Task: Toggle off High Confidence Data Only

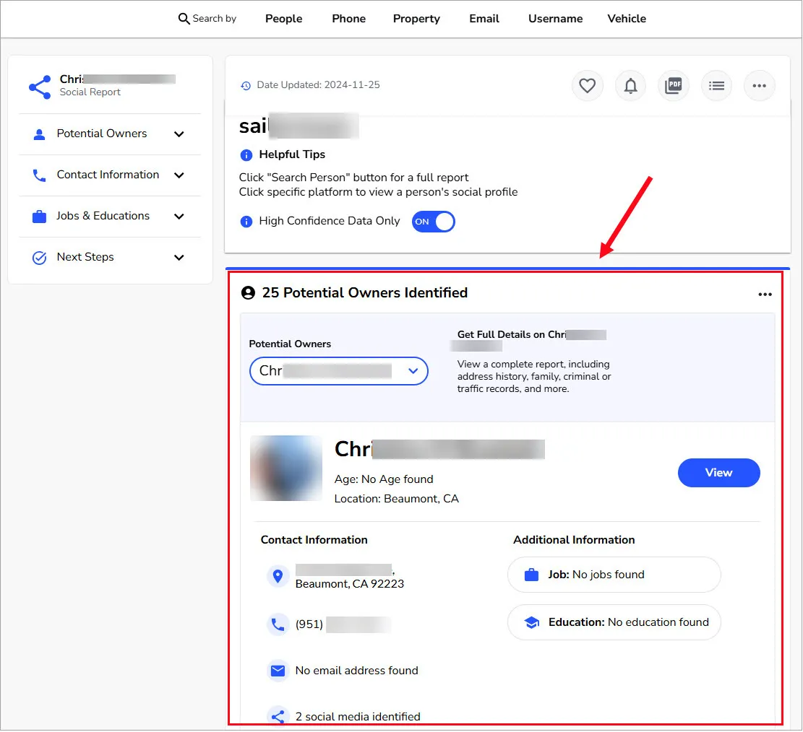Action: pos(433,222)
